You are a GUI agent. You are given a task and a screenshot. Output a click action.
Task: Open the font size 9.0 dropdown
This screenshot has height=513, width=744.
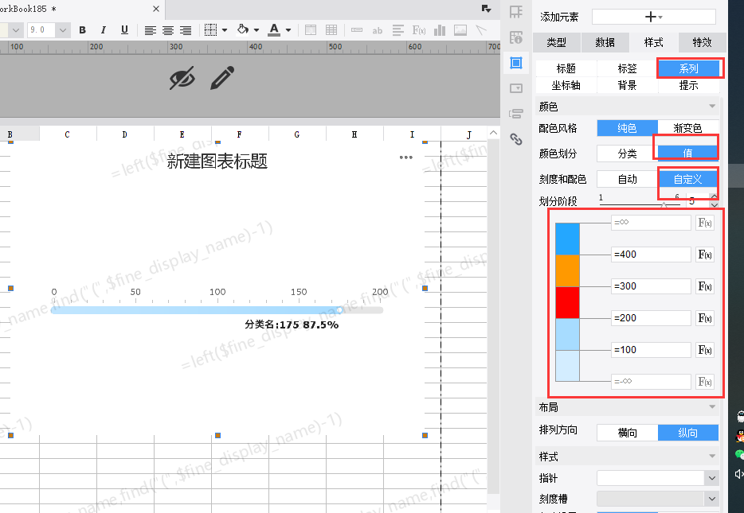coord(62,30)
